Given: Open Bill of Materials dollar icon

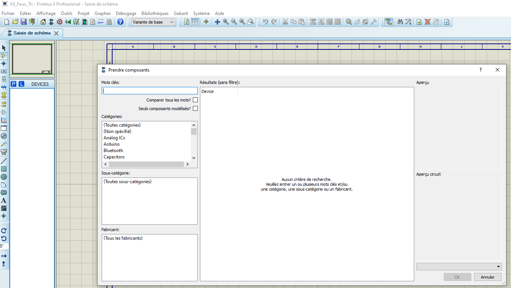Looking at the screenshot, I should (x=93, y=22).
